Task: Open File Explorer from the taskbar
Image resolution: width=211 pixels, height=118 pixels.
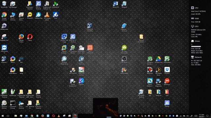Action: point(15,116)
